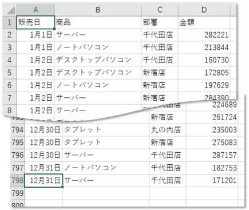Select cell with amount 282221

point(204,35)
